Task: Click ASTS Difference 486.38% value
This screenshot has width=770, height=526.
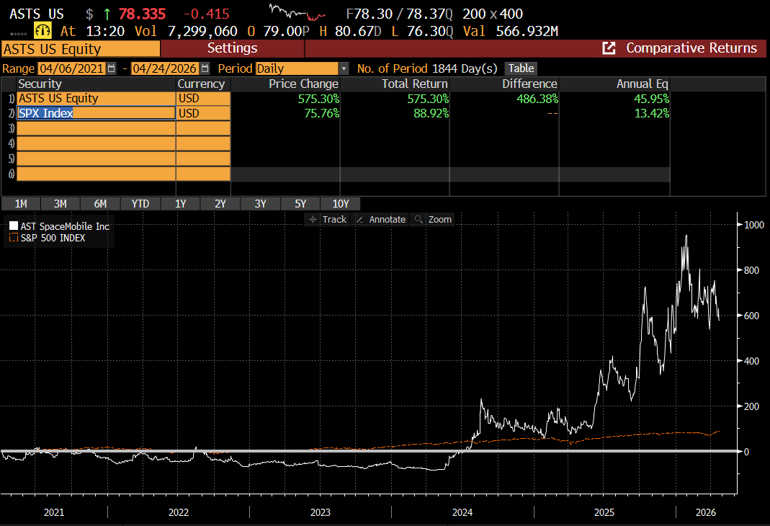Action: (x=537, y=99)
